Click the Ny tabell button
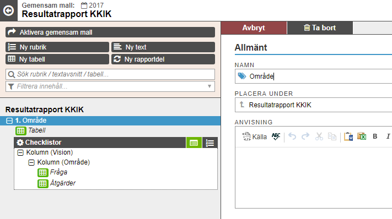 (57, 59)
